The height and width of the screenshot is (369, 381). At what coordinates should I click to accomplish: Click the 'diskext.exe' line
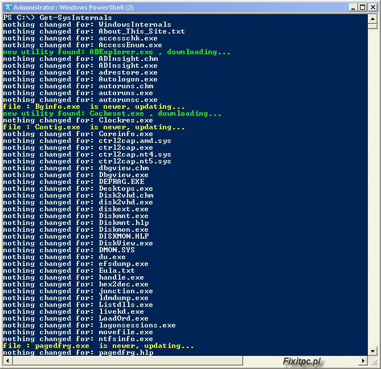point(76,209)
